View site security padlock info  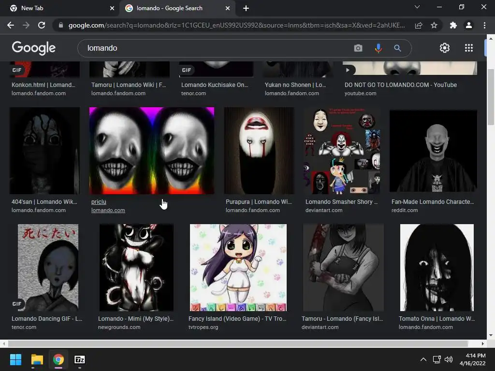tap(61, 25)
